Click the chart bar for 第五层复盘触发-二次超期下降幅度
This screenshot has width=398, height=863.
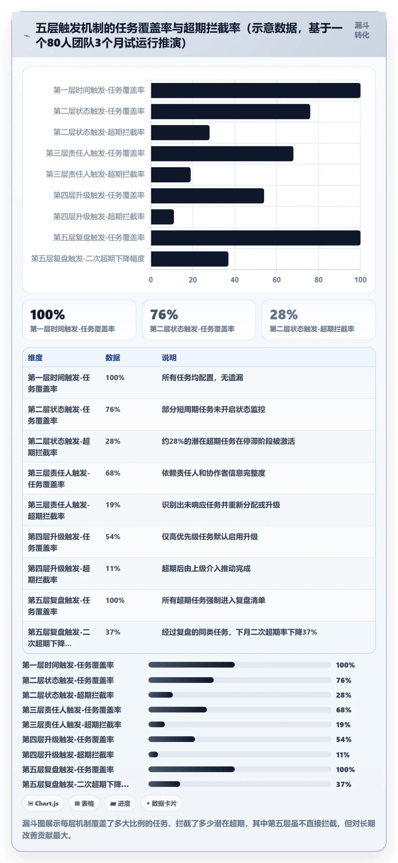[190, 259]
